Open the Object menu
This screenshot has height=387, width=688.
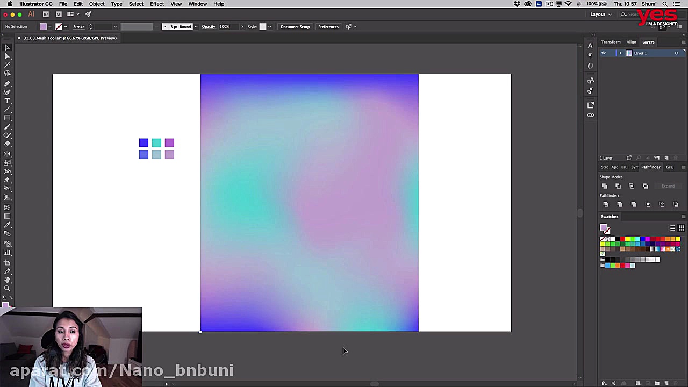pyautogui.click(x=97, y=4)
